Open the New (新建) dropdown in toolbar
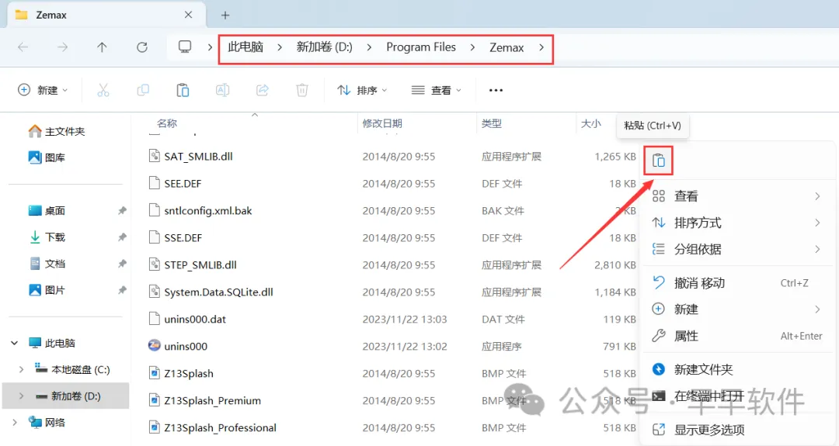Viewport: 839px width, 446px height. tap(43, 90)
